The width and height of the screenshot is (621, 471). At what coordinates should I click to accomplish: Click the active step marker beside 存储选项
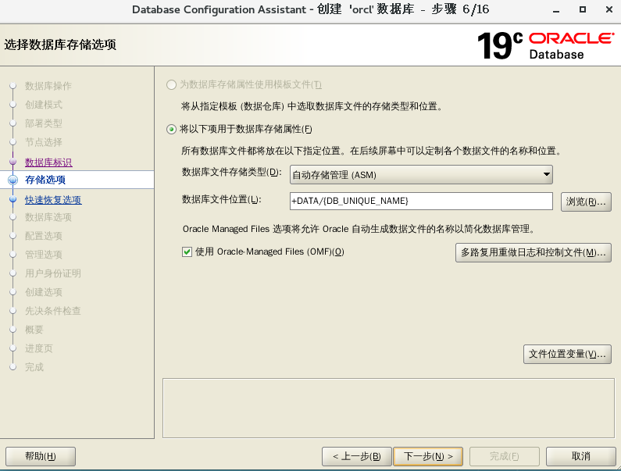pyautogui.click(x=12, y=180)
